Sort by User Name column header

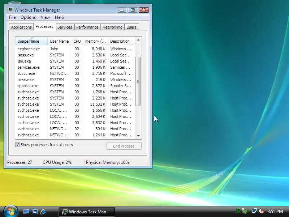click(x=59, y=41)
